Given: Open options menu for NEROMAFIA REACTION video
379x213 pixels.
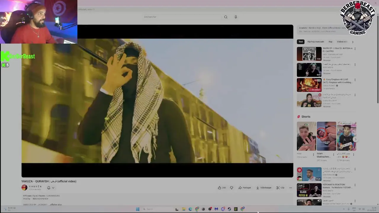Looking at the screenshot, I should click(x=355, y=185).
